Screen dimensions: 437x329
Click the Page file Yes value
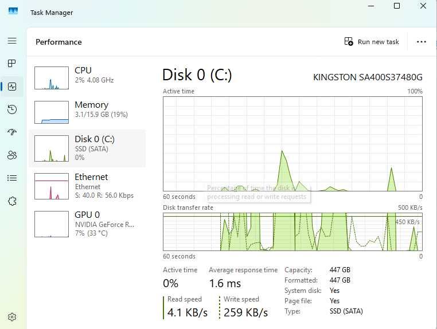(334, 301)
